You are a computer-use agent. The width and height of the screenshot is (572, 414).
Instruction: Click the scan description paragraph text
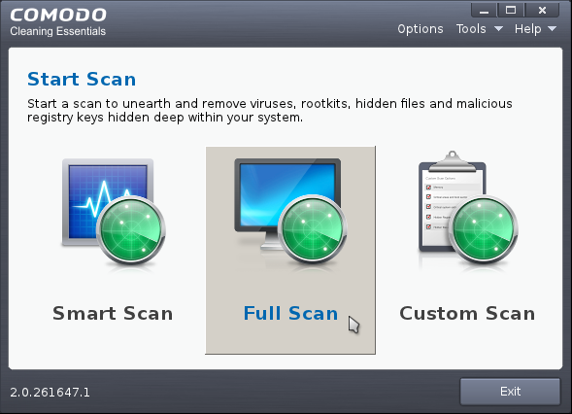[x=270, y=111]
